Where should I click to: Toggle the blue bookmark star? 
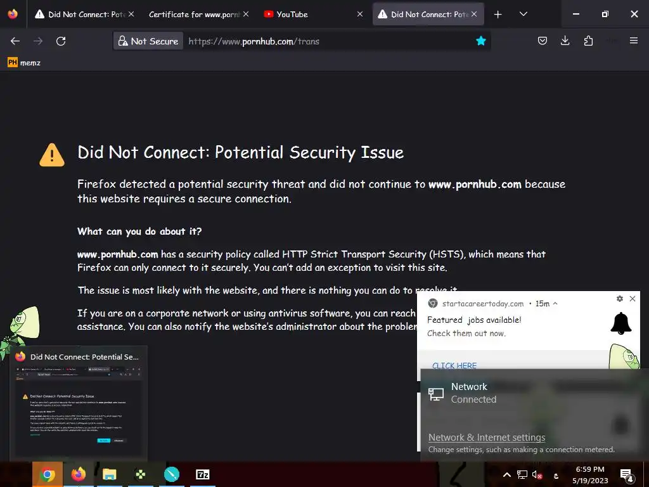[480, 41]
